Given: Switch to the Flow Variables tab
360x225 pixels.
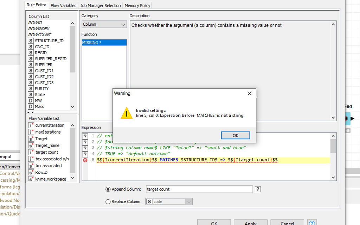Looking at the screenshot, I should coord(63,5).
